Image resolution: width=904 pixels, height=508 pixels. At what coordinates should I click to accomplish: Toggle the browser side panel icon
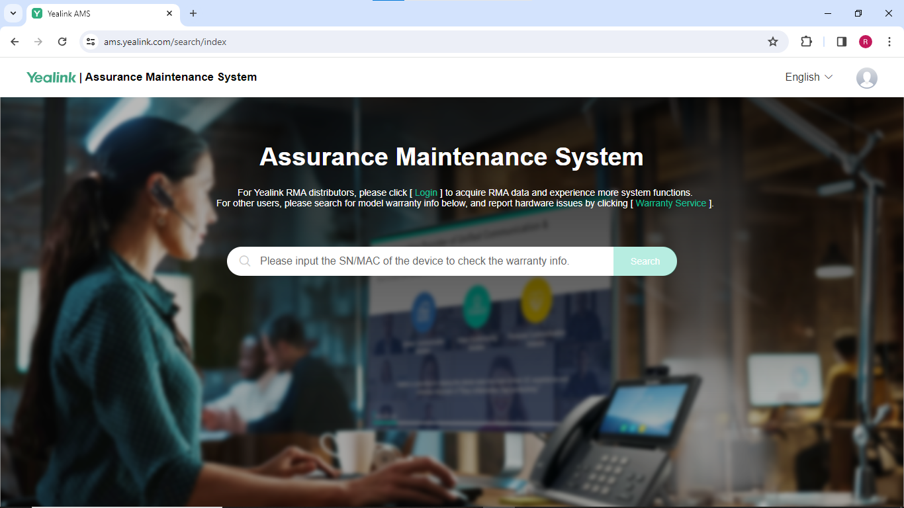[x=842, y=42]
